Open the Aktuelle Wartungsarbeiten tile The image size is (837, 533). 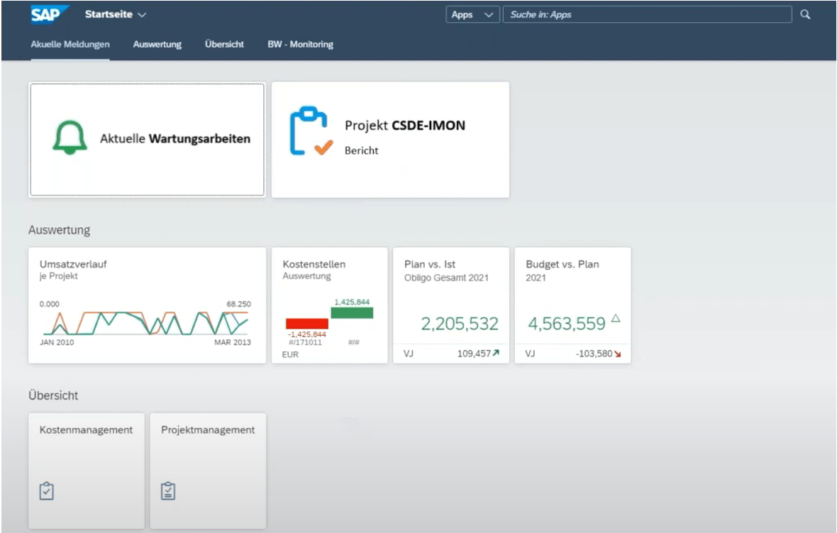[x=148, y=139]
